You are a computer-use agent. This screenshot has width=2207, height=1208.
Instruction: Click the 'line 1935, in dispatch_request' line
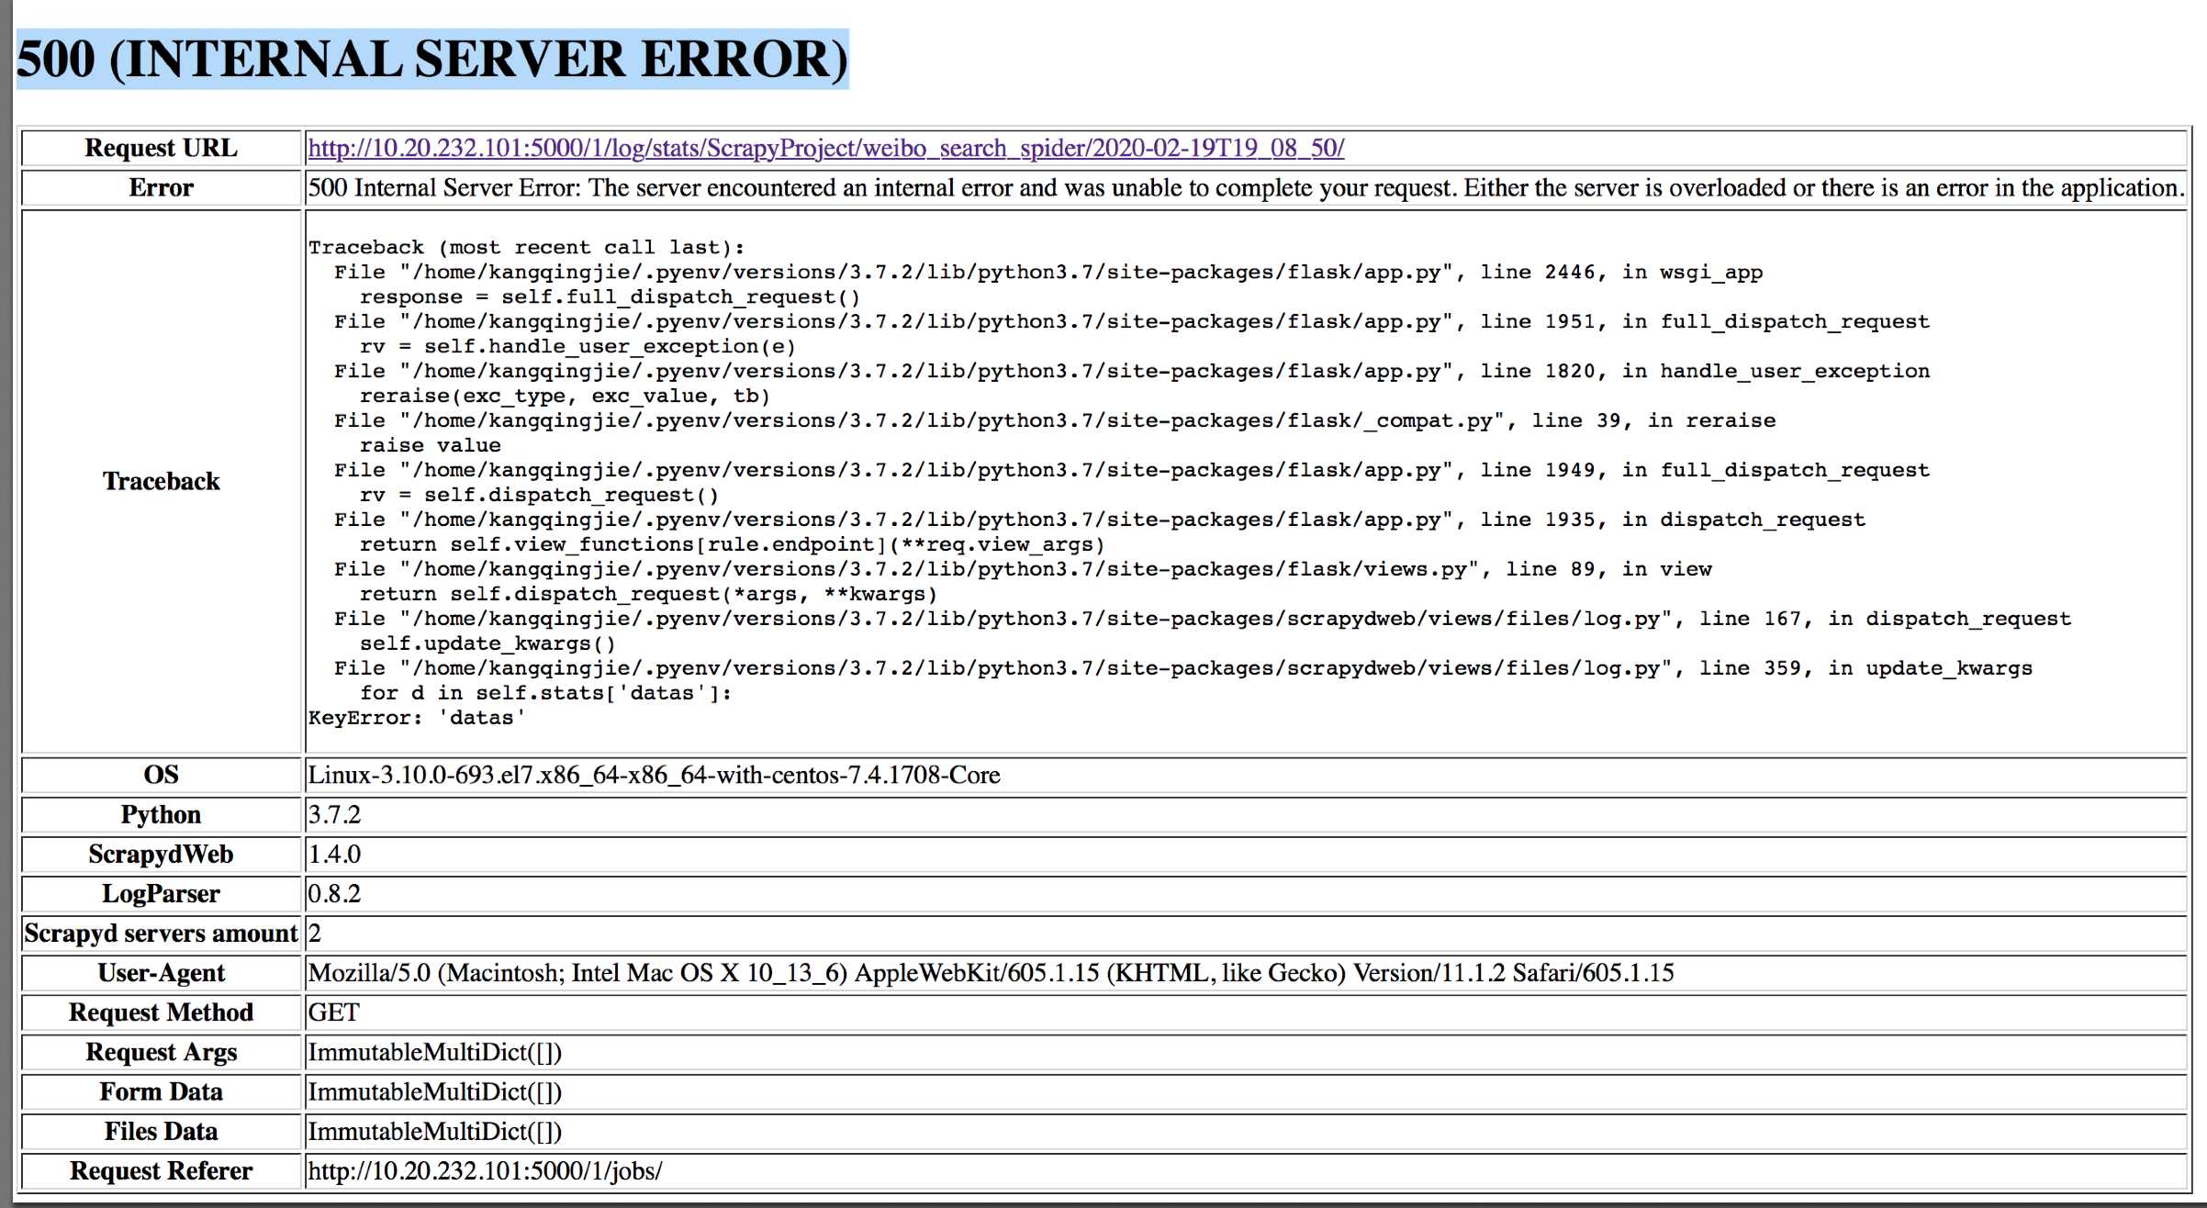click(x=1100, y=520)
